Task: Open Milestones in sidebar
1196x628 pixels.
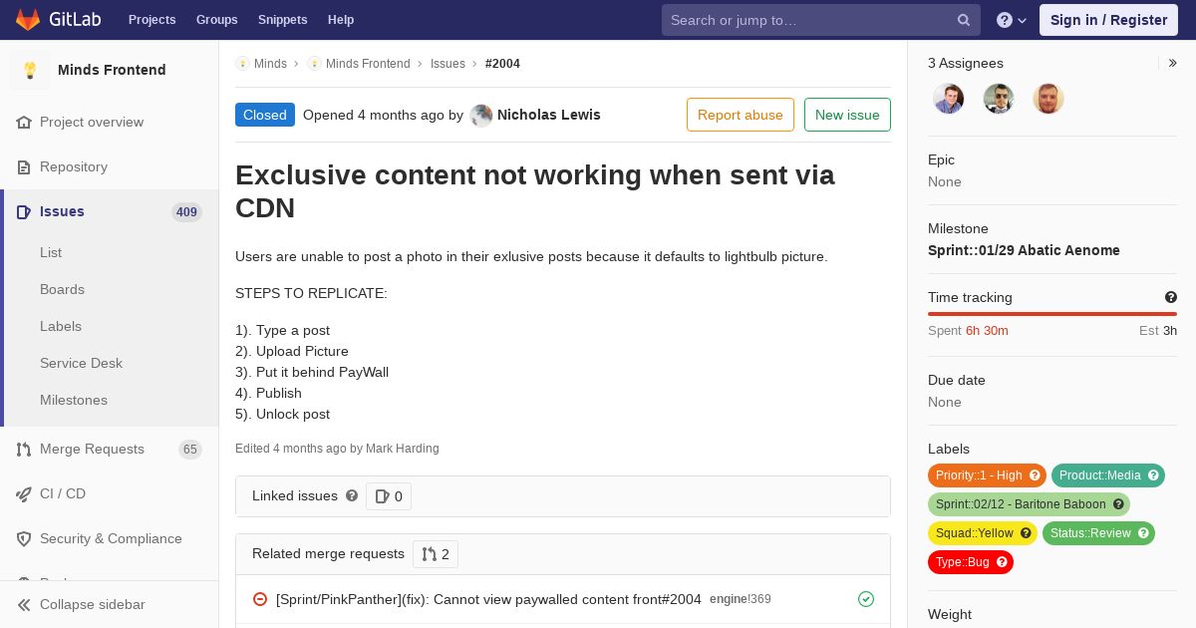Action: pyautogui.click(x=74, y=400)
